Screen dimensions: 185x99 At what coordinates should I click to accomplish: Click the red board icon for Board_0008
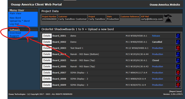coord(178,79)
